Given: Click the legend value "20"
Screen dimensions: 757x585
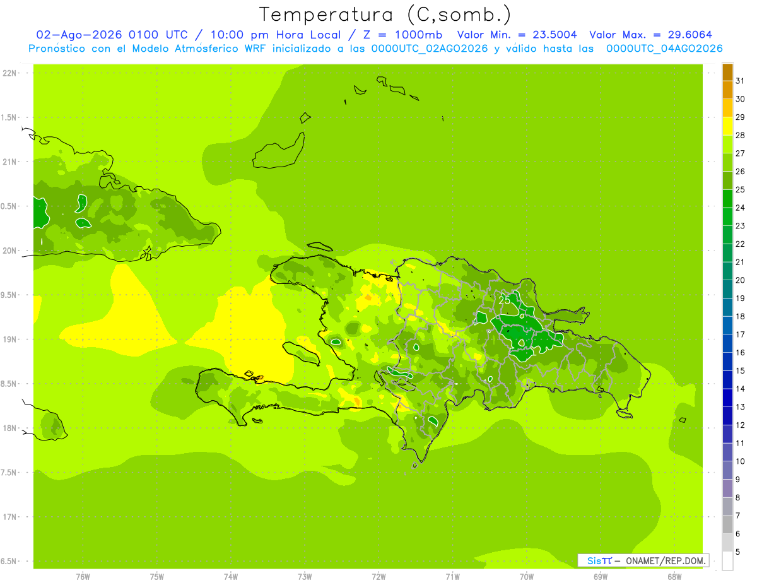Looking at the screenshot, I should point(741,280).
